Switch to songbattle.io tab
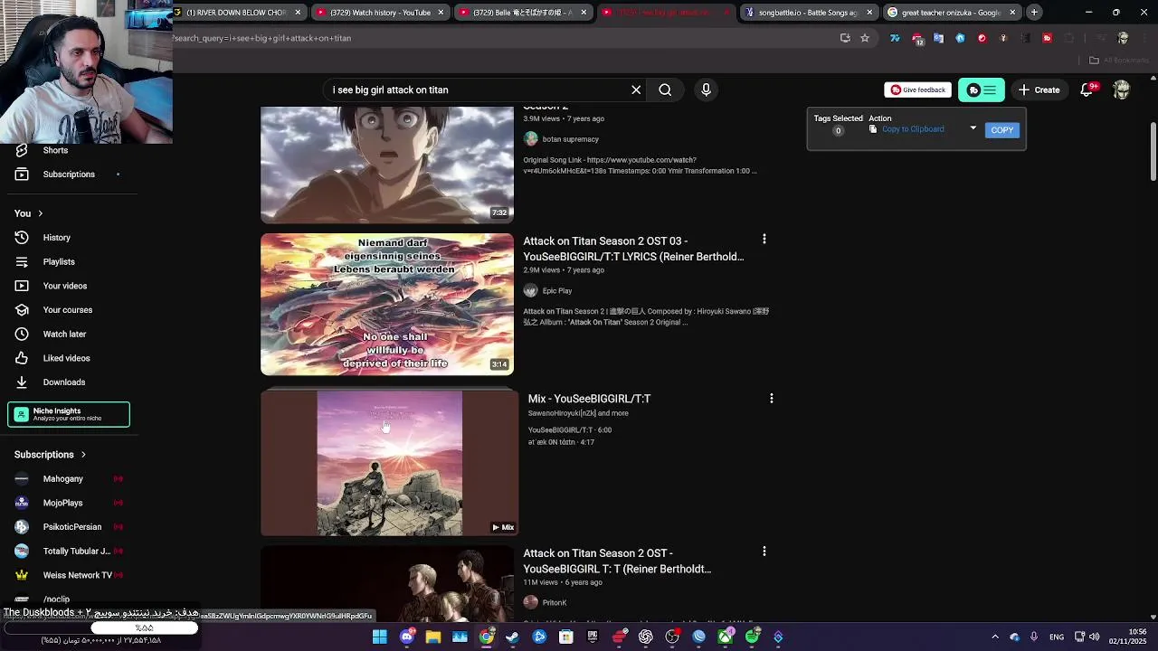 [x=808, y=13]
